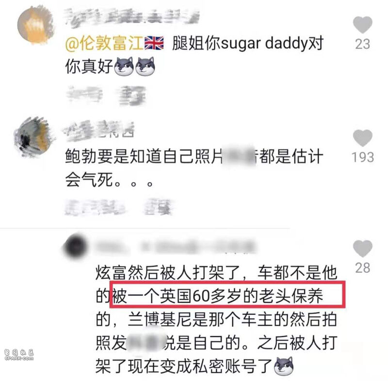Screen dimensions: 388x384
Task: Open the orange avatar of the first commenter
Action: (35, 25)
